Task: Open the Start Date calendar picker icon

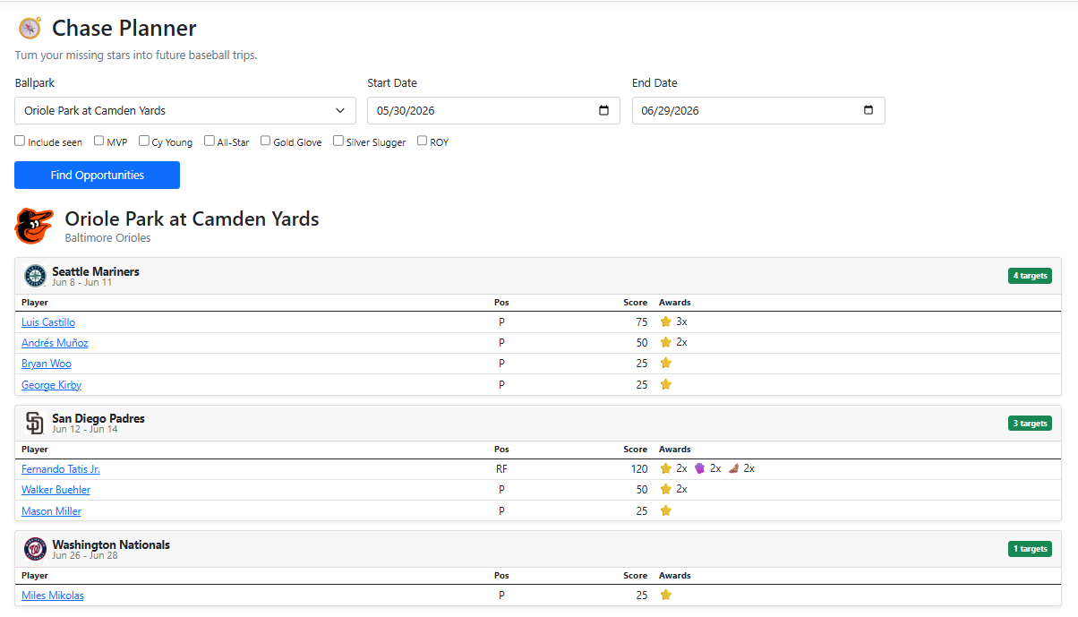Action: (603, 110)
